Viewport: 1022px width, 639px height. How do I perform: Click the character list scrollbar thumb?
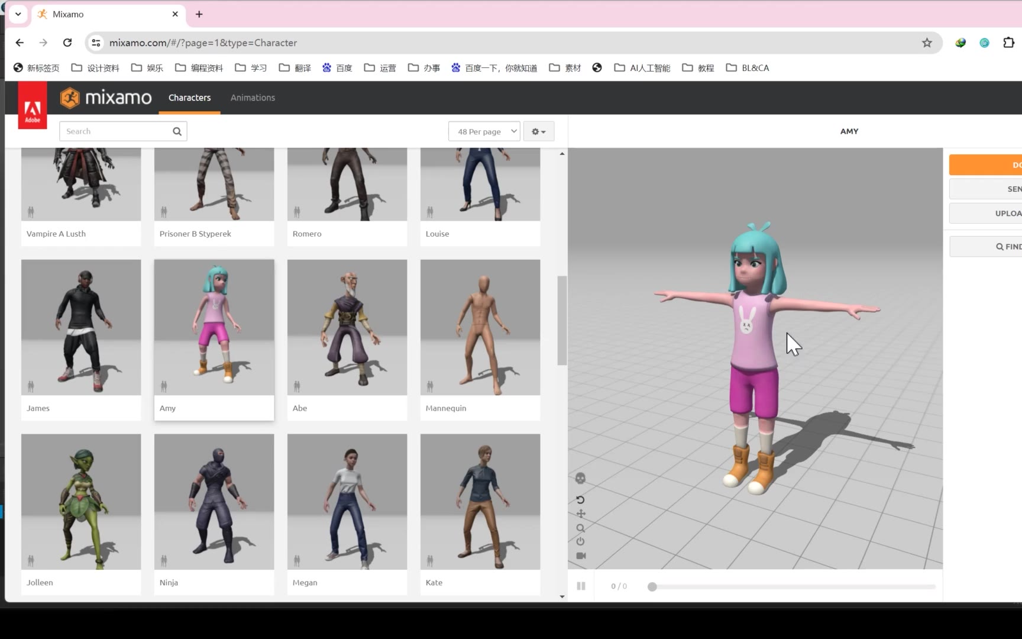click(x=562, y=321)
